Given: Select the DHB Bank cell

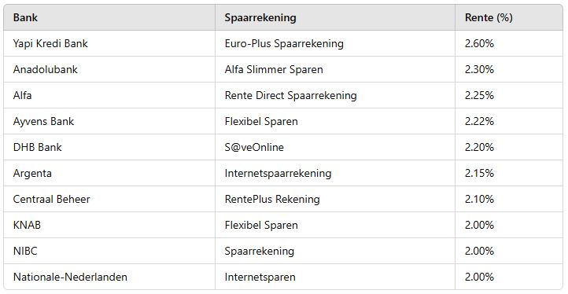Looking at the screenshot, I should [109, 147].
